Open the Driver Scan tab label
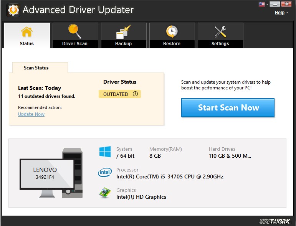This screenshot has width=296, height=226. (75, 44)
